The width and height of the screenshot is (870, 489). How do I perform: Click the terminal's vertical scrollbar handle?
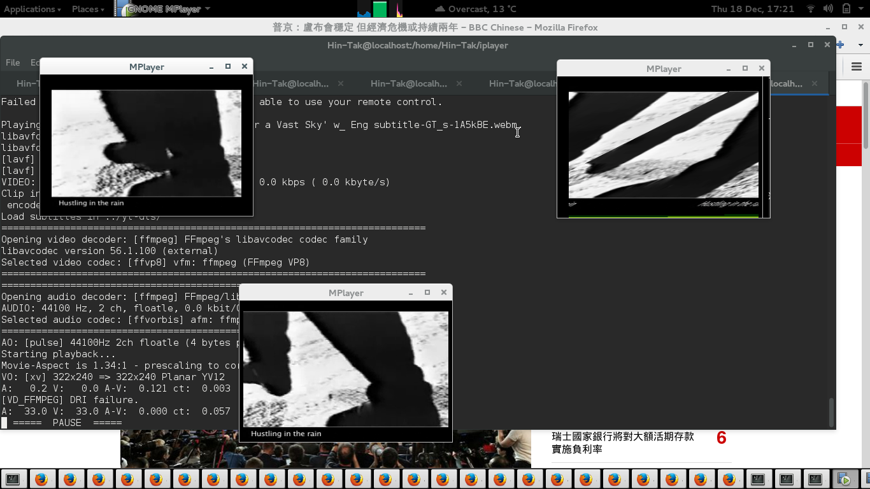point(830,411)
